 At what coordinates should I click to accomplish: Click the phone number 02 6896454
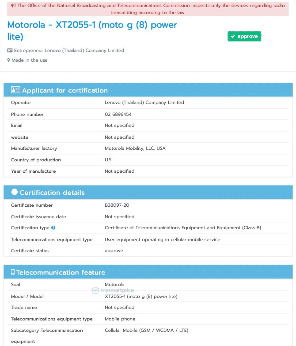coord(118,114)
